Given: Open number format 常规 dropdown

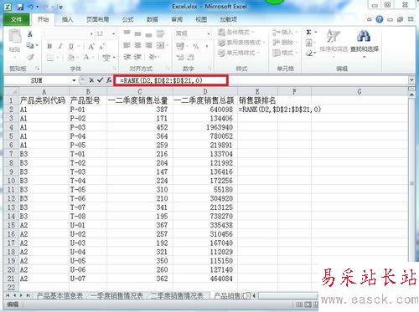Looking at the screenshot, I should tap(209, 33).
